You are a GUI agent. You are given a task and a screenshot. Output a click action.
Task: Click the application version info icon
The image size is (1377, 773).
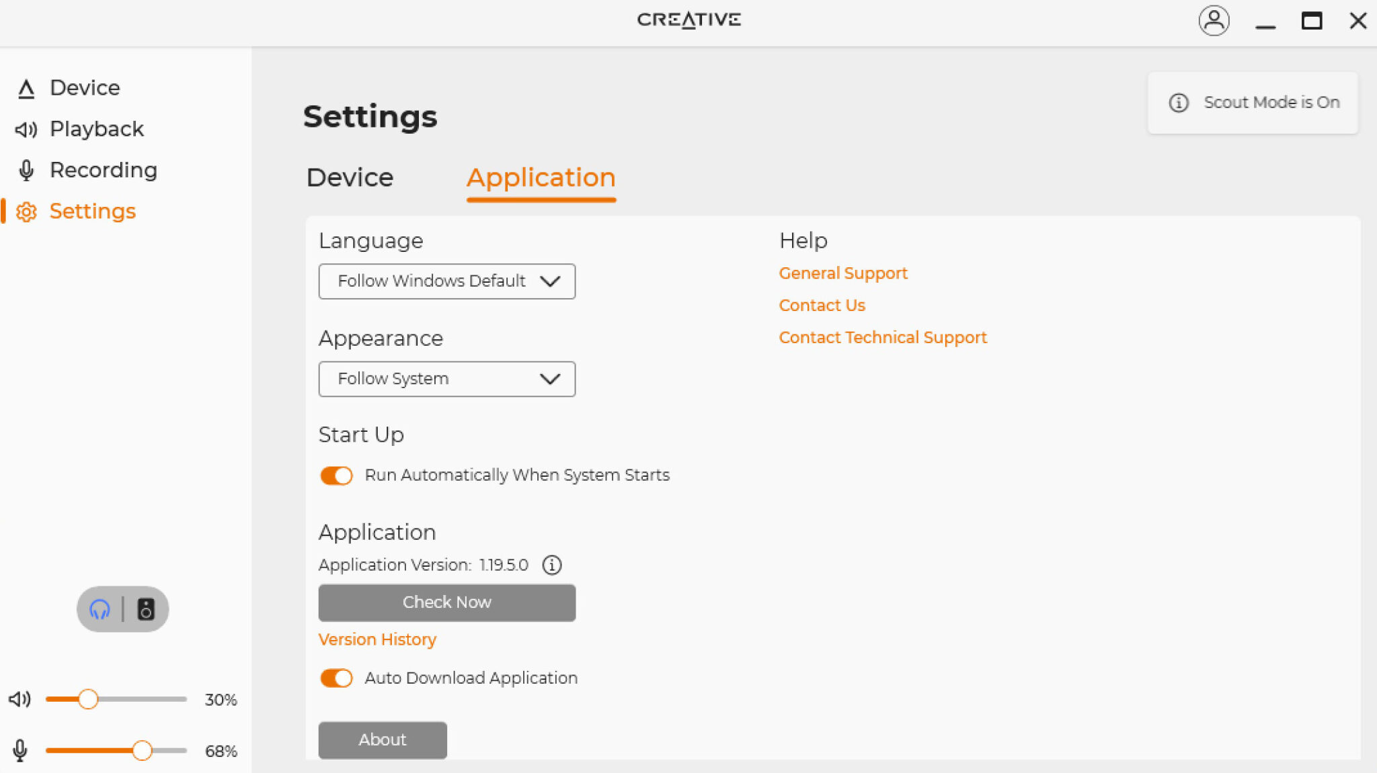coord(552,565)
